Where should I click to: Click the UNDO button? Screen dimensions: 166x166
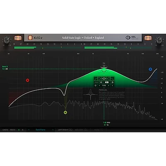point(5,130)
